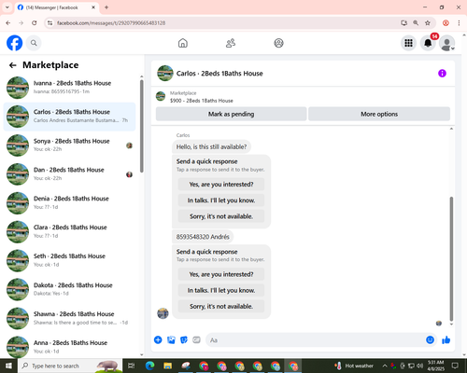Click 'Yes, are you interested?' below the 8593548320 message

point(221,274)
